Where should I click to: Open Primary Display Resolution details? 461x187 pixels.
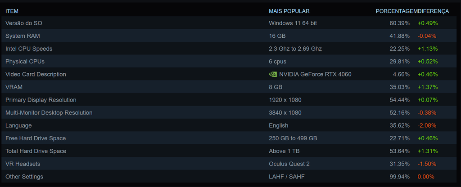pos(41,100)
